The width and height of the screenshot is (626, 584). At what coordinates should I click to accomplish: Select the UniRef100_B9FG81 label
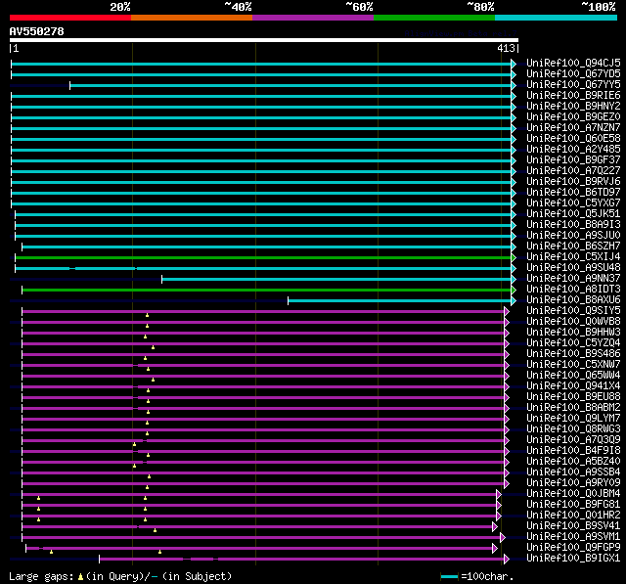pyautogui.click(x=573, y=505)
